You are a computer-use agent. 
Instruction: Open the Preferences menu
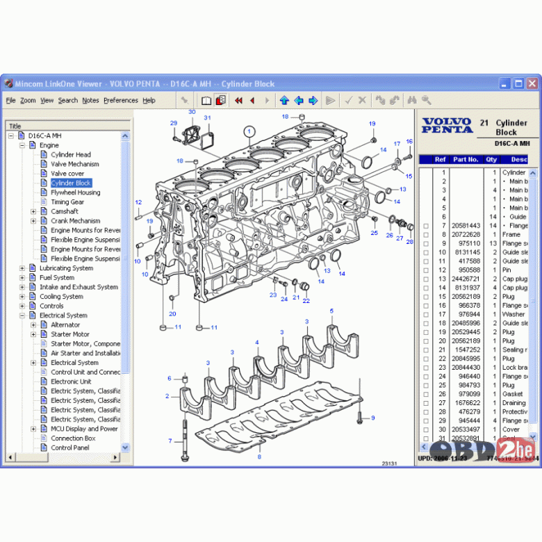coord(121,101)
